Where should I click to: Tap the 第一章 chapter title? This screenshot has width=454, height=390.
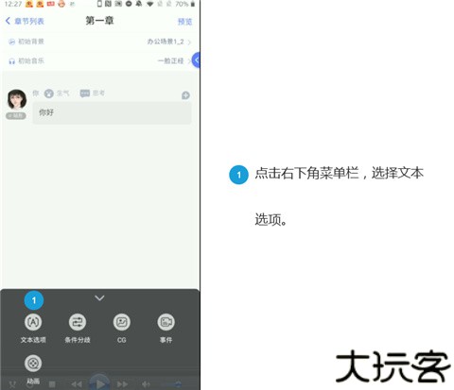(99, 21)
